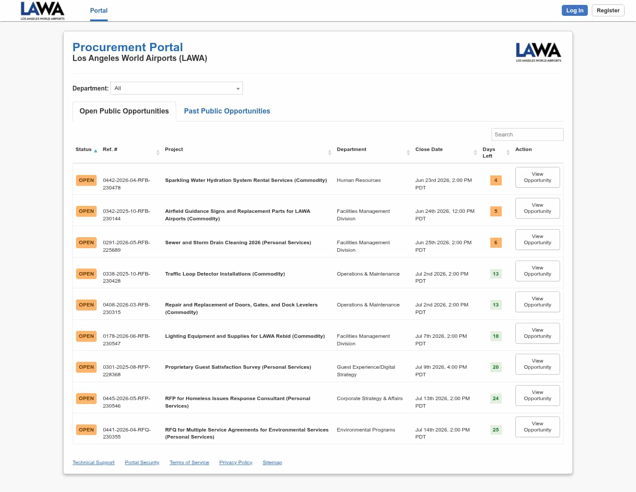The height and width of the screenshot is (492, 636).
Task: Click the OPEN badge for Airfield Guidance Signs row
Action: click(x=86, y=211)
